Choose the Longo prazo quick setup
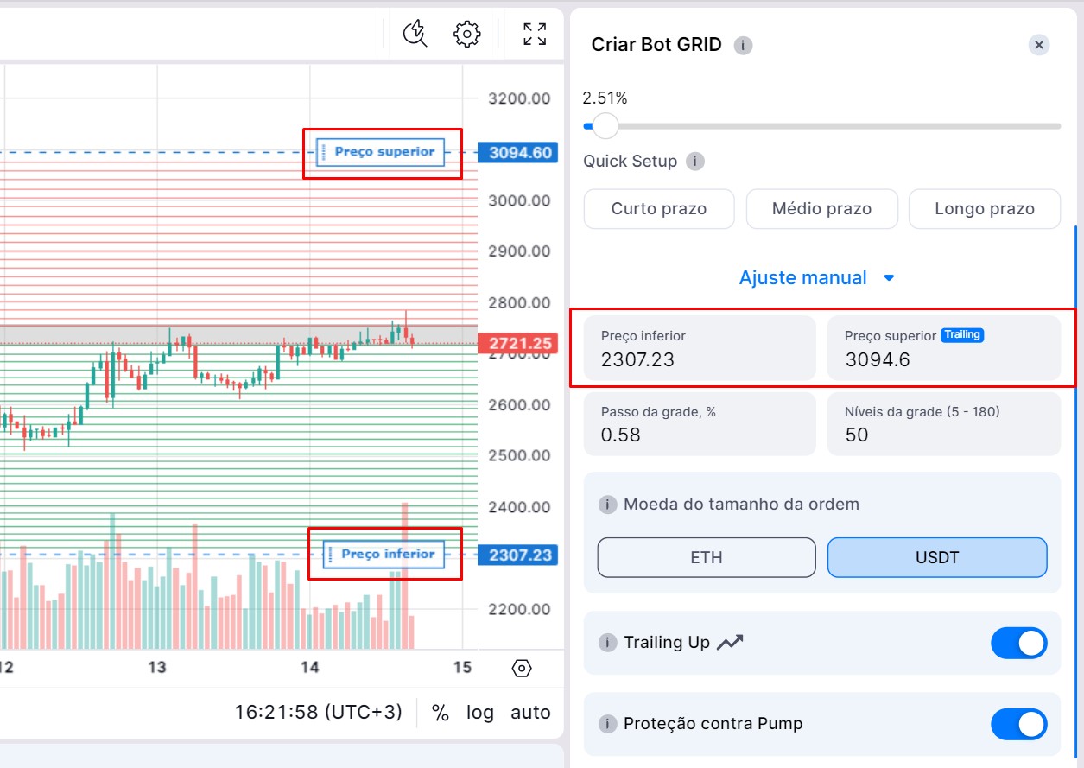Screen dimensions: 1084x768 pos(984,209)
